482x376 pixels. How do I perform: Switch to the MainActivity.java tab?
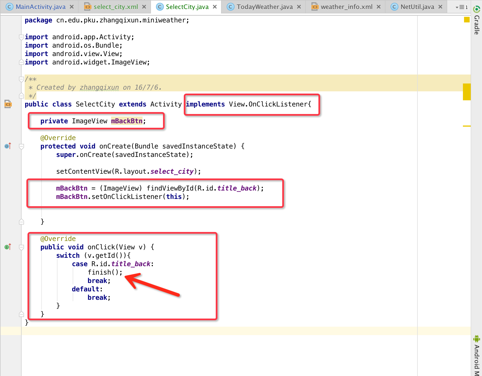click(40, 7)
